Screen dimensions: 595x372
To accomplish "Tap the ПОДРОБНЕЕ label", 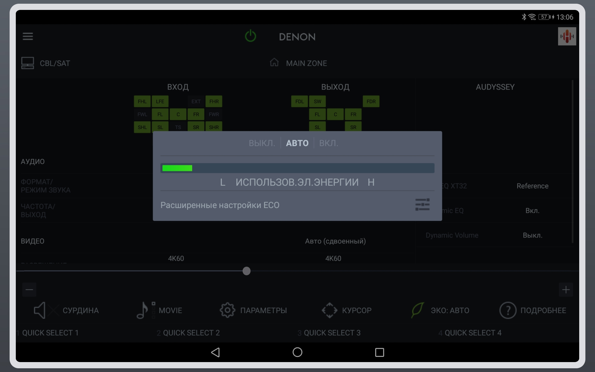I will point(543,310).
